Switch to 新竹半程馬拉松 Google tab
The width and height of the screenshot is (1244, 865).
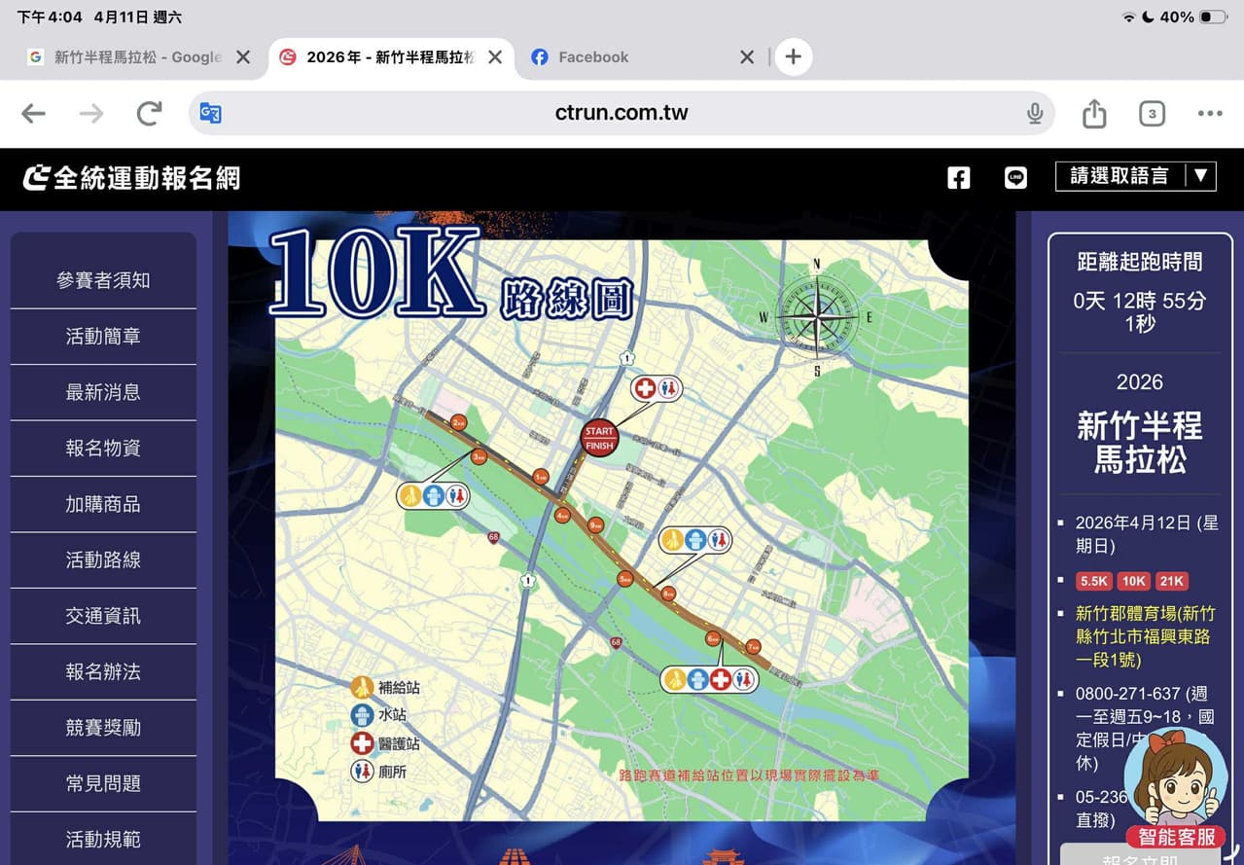point(124,57)
